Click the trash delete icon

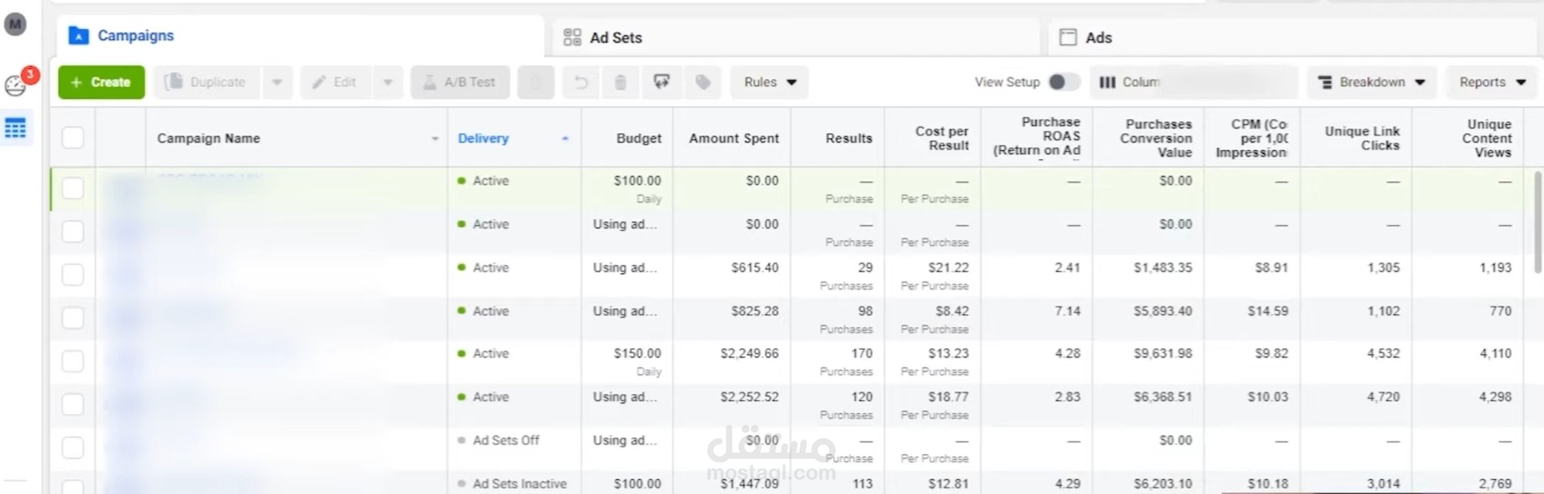(x=621, y=82)
